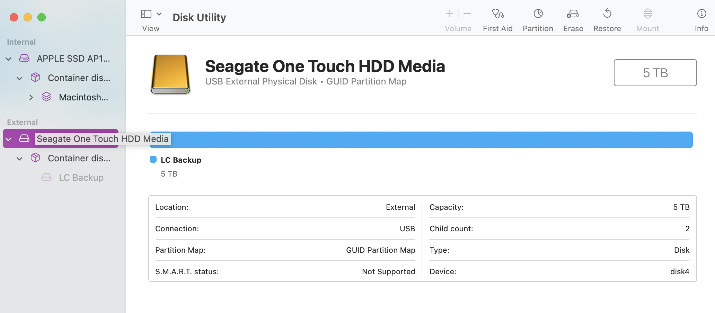The image size is (715, 313).
Task: Collapse the external Container disk chevron
Action: click(20, 159)
